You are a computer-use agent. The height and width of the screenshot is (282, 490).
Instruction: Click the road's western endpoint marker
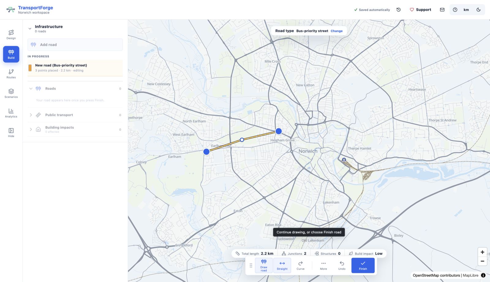[206, 152]
